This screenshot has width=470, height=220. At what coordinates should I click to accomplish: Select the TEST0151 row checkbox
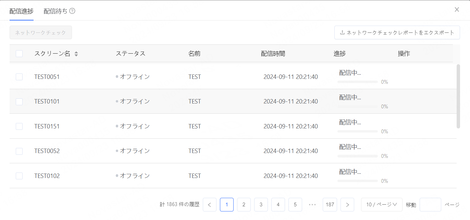[19, 126]
